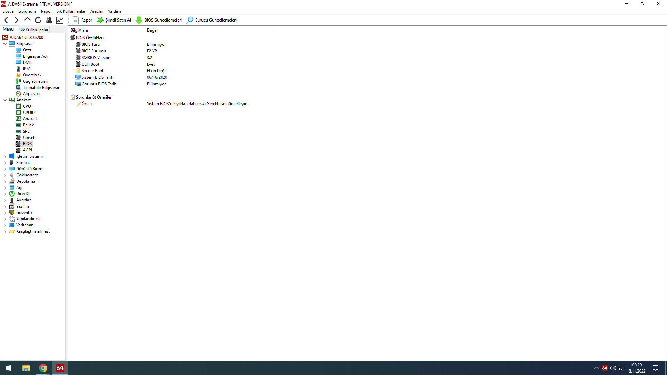Click the Refresh icon in toolbar
667x375 pixels.
point(38,20)
